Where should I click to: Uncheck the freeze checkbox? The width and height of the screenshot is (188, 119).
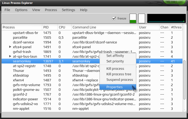click(114, 18)
